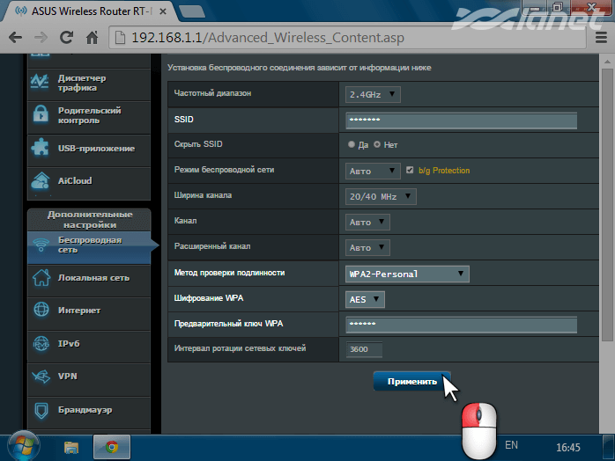This screenshot has height=461, width=615.
Task: Select the AiCloud icon in sidebar
Action: coord(41,181)
